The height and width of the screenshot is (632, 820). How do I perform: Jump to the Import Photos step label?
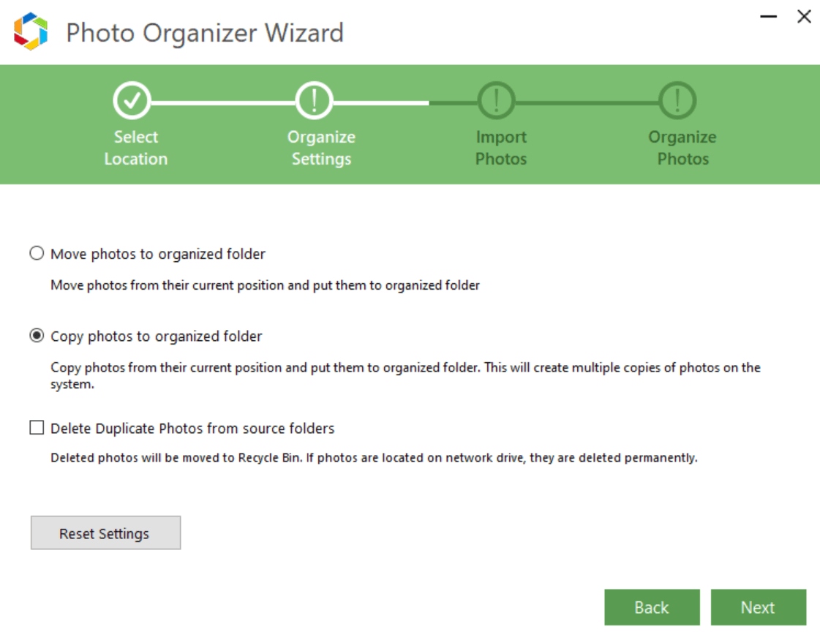(501, 148)
